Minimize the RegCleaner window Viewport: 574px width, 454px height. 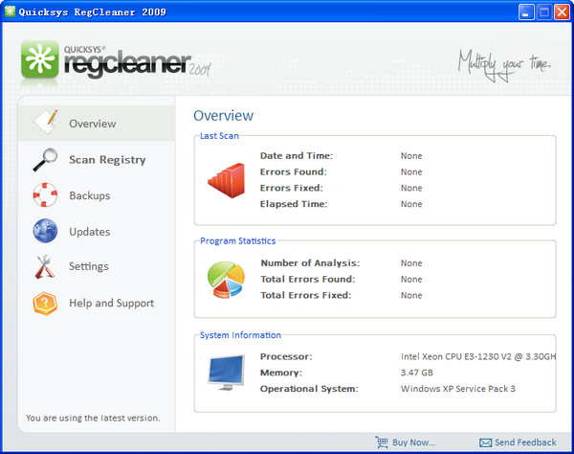click(526, 12)
